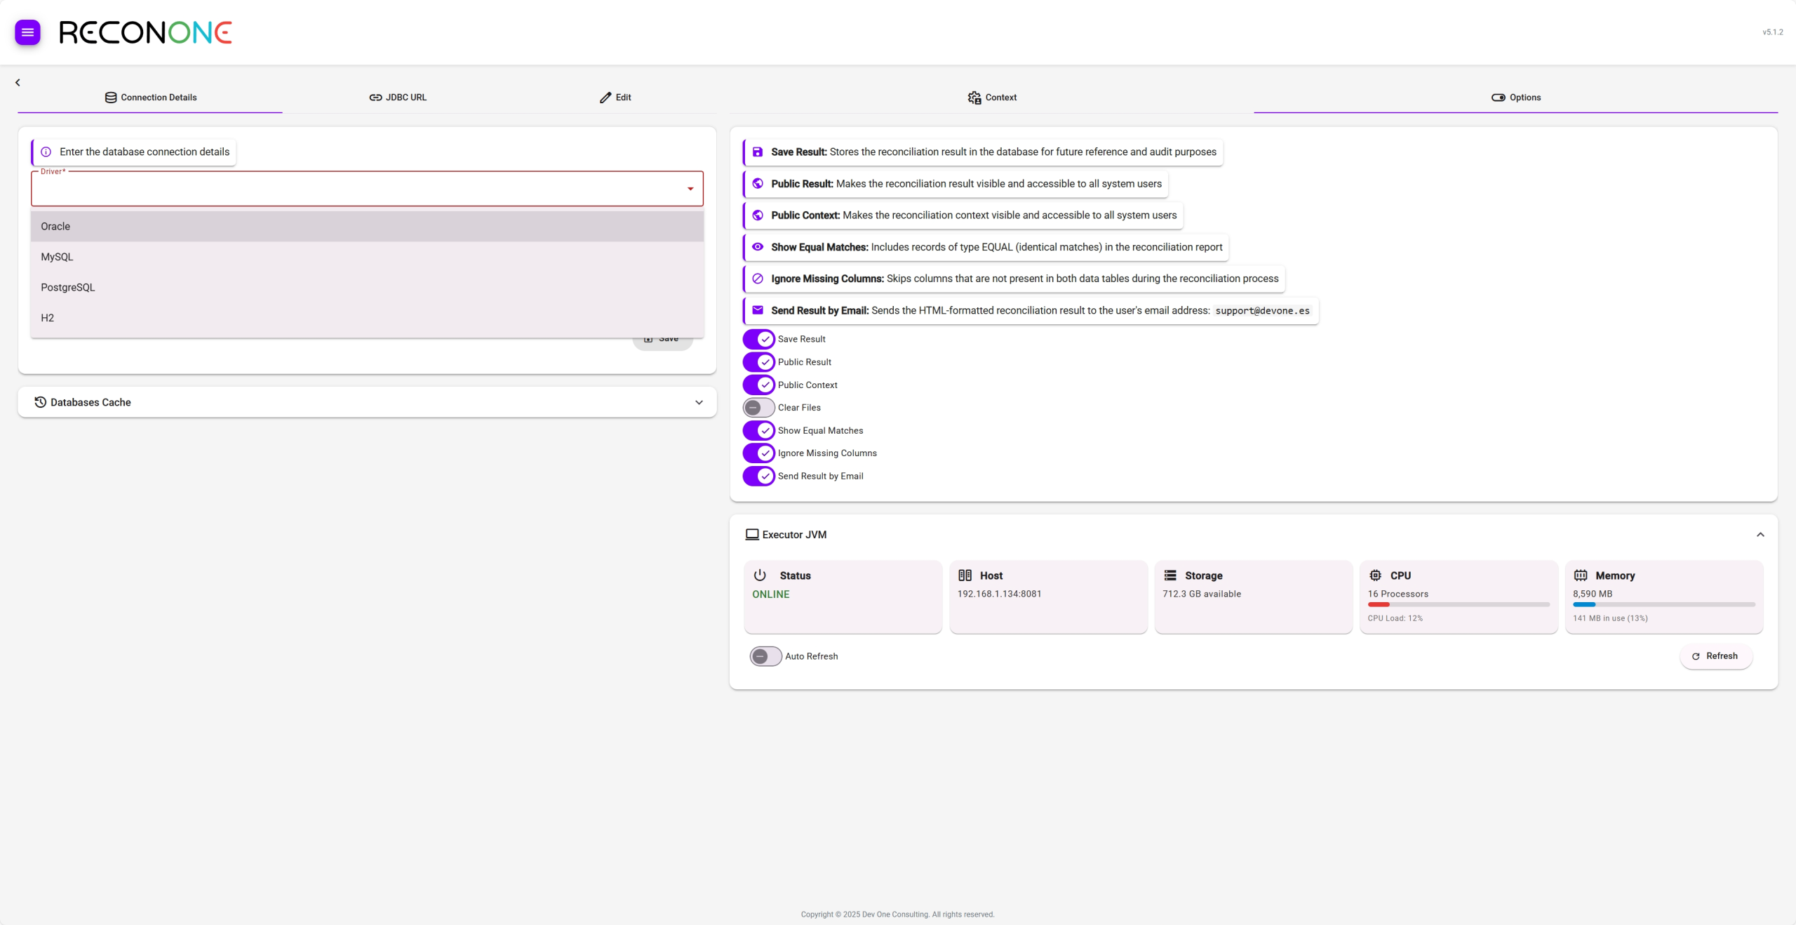Image resolution: width=1796 pixels, height=925 pixels.
Task: Open the Context tab
Action: (992, 98)
